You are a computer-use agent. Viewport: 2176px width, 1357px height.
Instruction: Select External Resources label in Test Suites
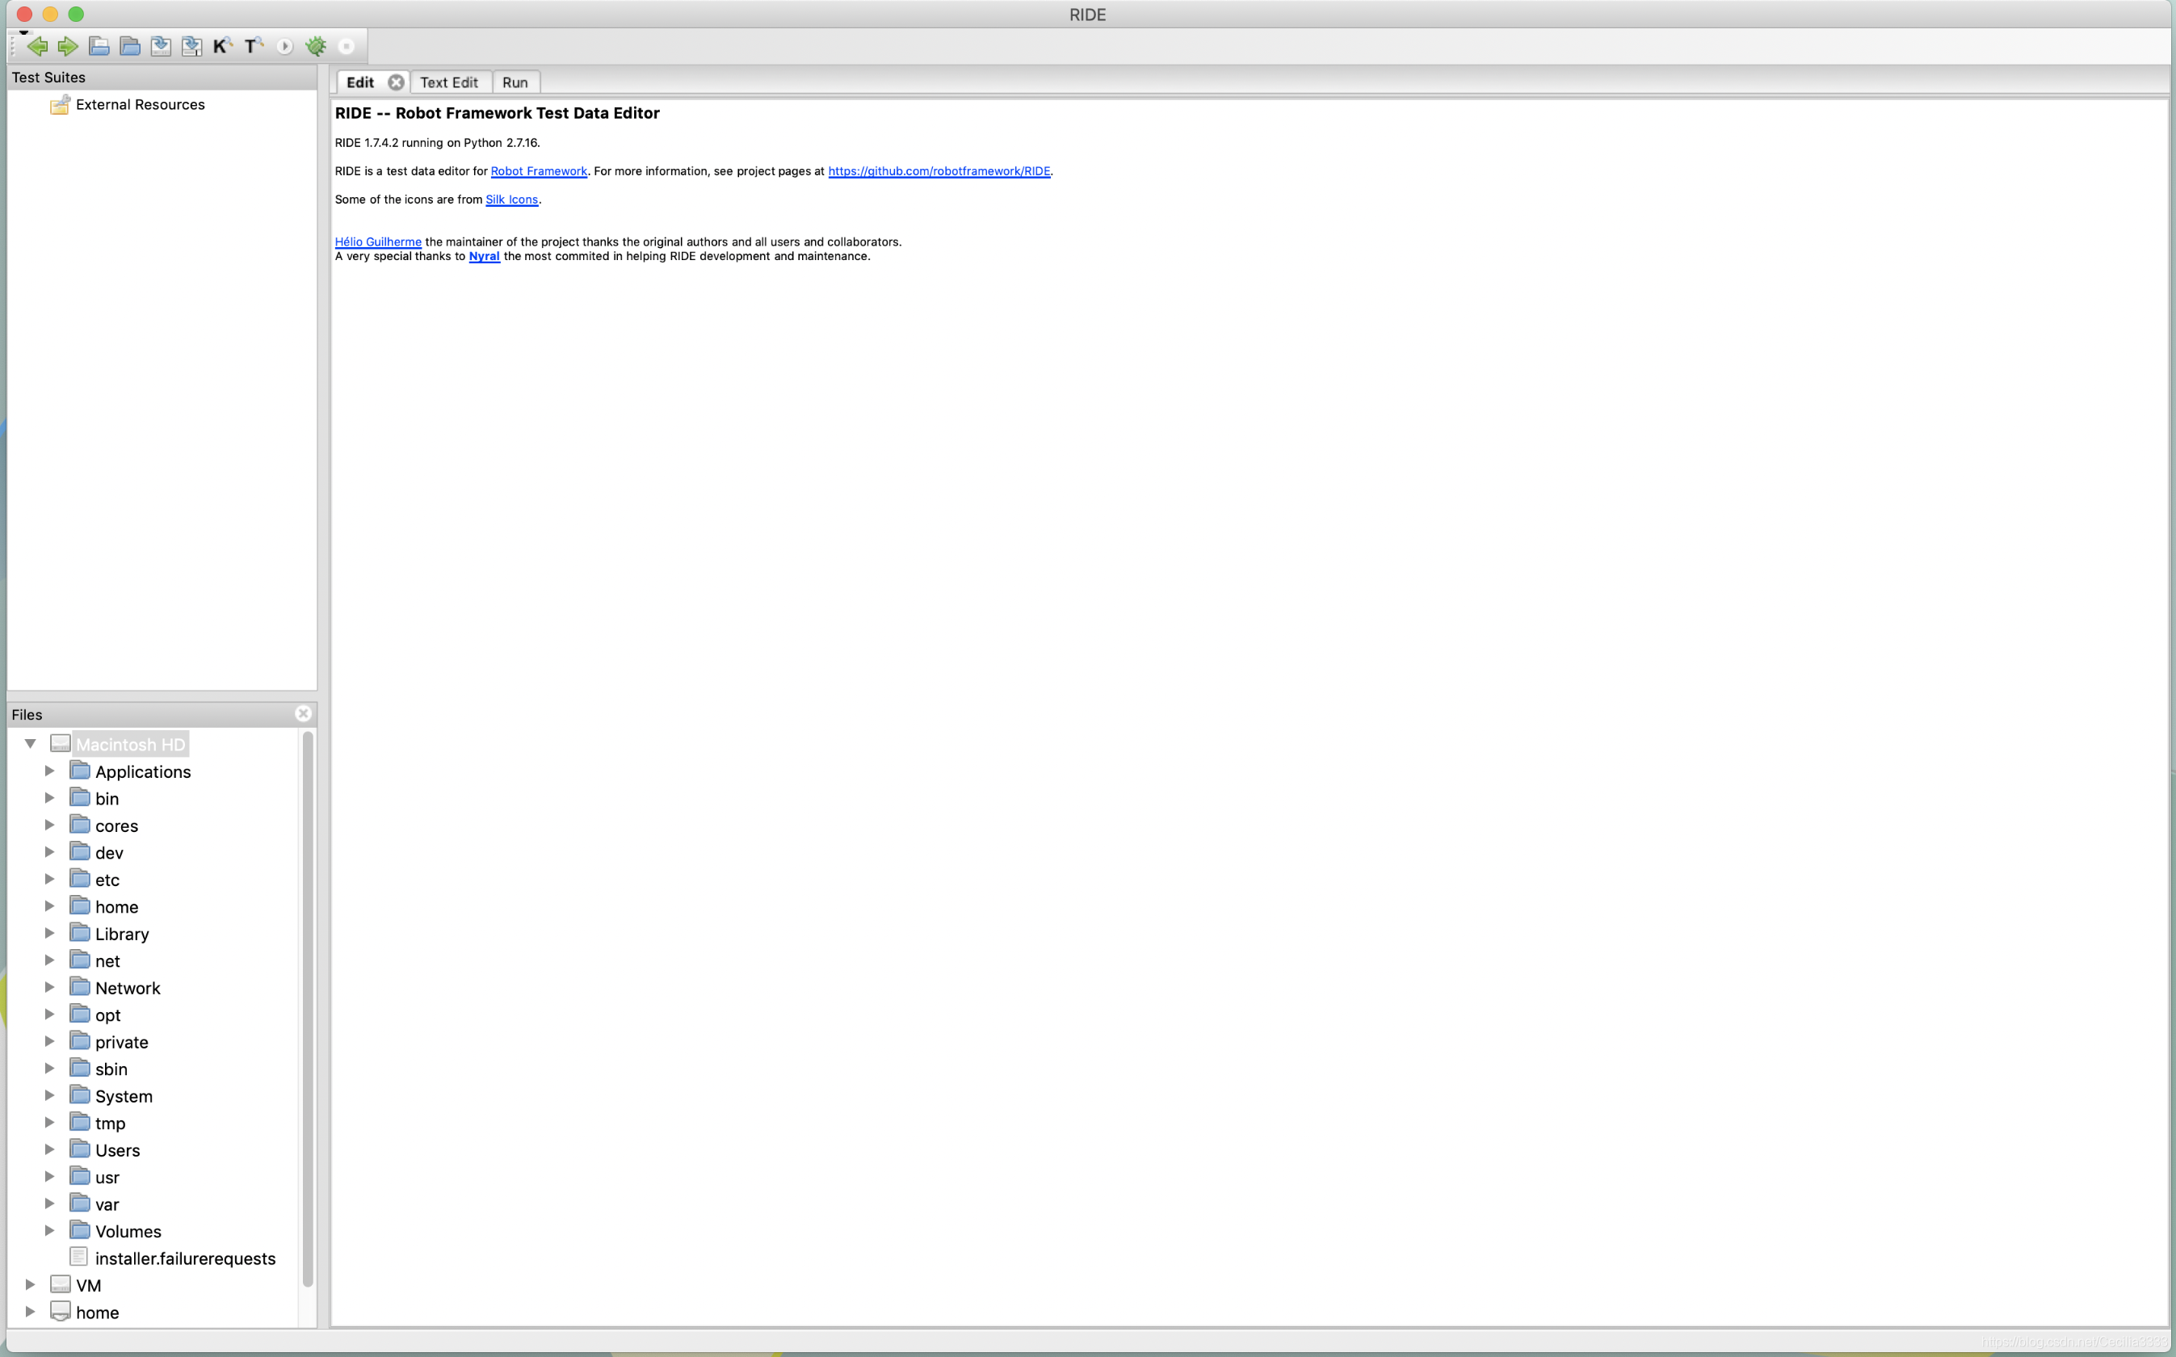[x=141, y=105]
